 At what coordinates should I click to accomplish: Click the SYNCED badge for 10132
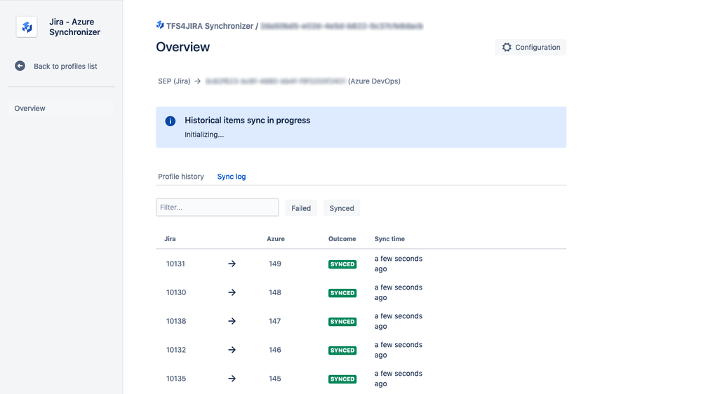coord(342,351)
